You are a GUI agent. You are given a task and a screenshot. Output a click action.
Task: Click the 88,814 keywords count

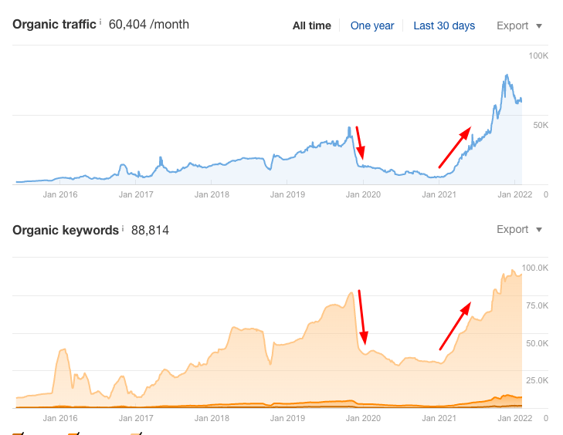click(150, 229)
